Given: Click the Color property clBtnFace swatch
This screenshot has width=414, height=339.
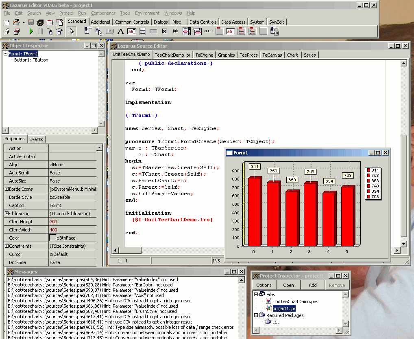Looking at the screenshot, I should tap(52, 238).
